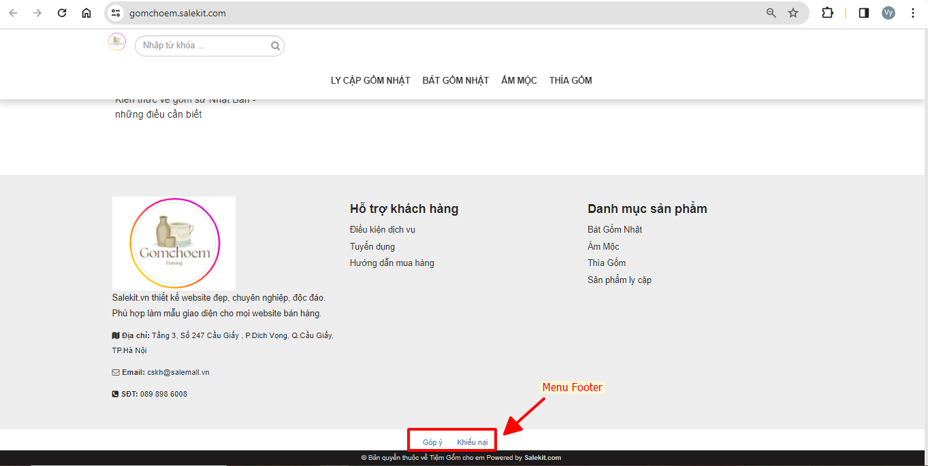
Task: Open the Tuyển dụng link
Action: [x=372, y=246]
